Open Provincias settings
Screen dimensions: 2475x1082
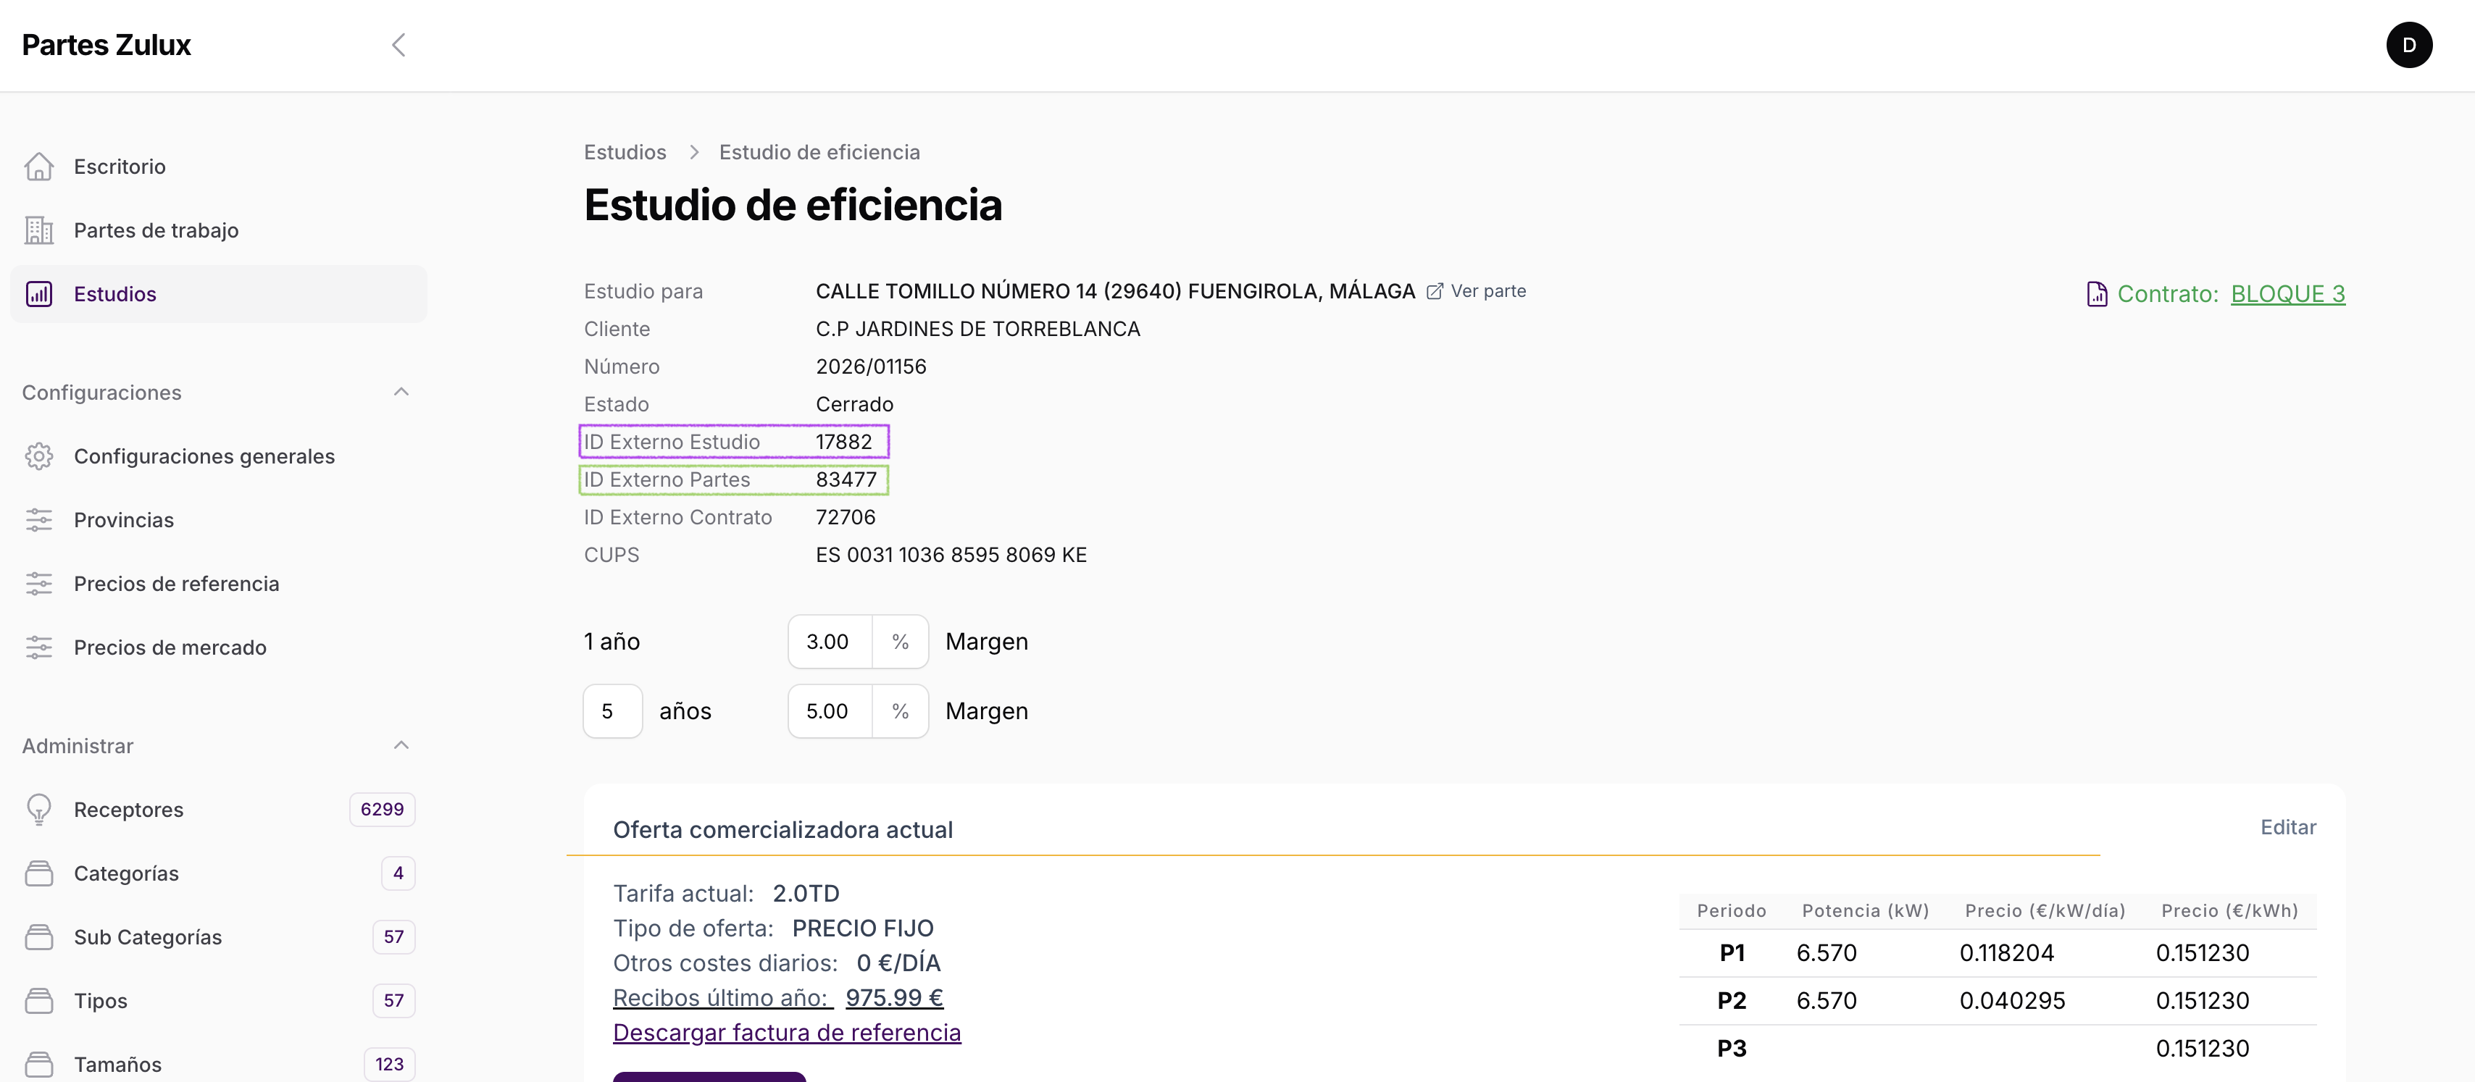(x=218, y=519)
